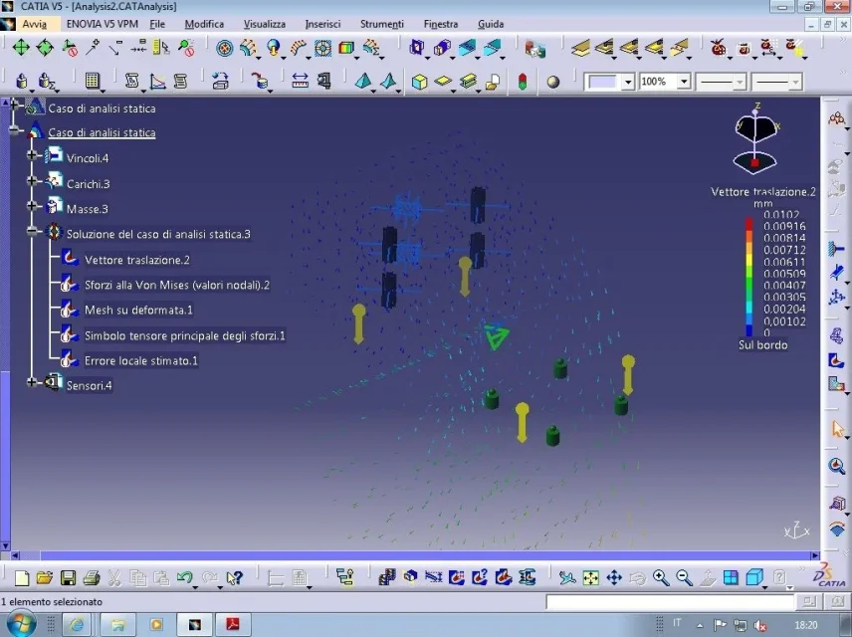Save the analysis with the floppy disk icon
The height and width of the screenshot is (637, 852).
pos(68,577)
